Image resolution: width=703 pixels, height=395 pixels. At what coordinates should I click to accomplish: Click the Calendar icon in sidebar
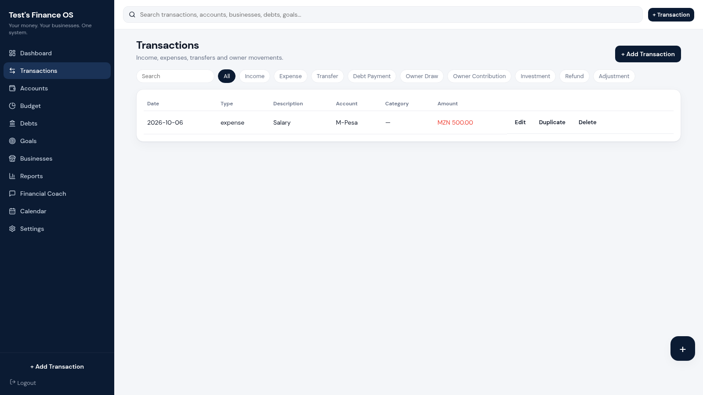12,211
